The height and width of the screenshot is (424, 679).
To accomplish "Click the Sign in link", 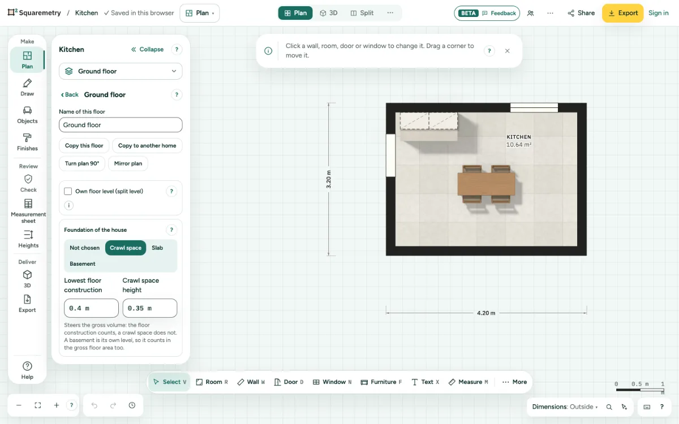I will point(659,13).
